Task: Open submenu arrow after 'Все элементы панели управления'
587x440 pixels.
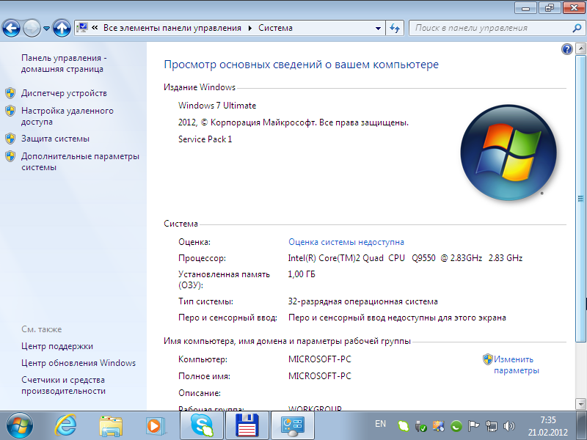Action: pyautogui.click(x=249, y=28)
